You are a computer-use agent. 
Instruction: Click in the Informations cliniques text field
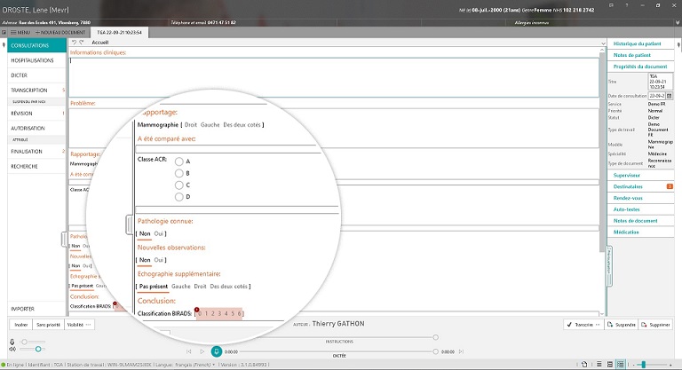tap(334, 77)
